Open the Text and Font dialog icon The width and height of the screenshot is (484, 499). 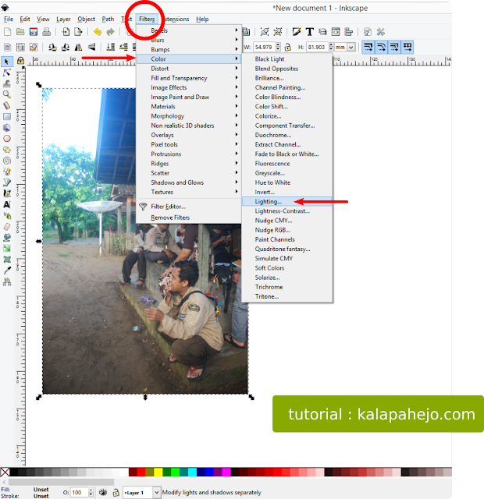click(x=309, y=31)
